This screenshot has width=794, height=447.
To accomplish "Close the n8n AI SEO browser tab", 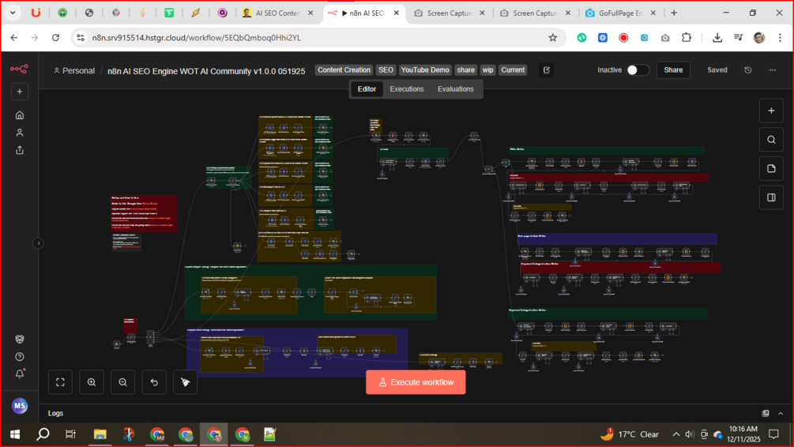I will [x=397, y=13].
